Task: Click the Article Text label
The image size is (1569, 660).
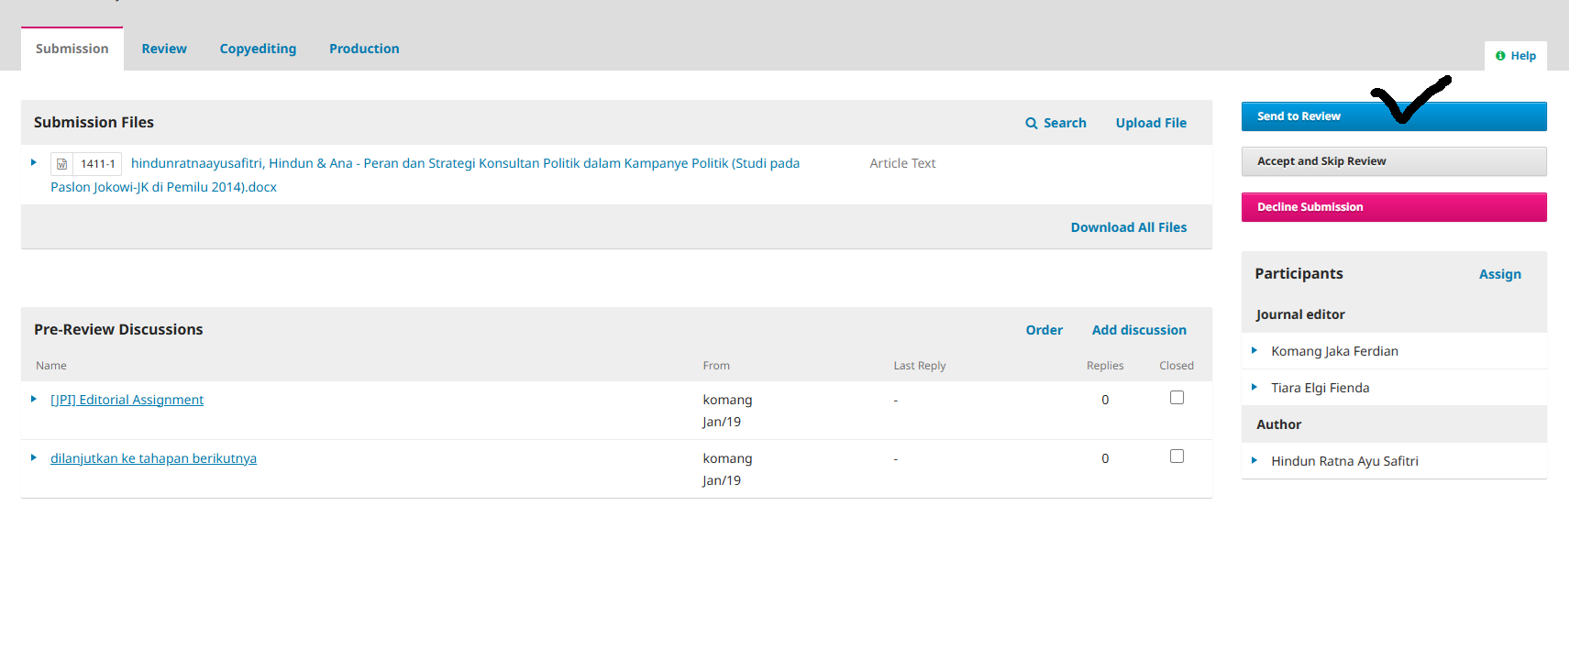Action: (x=902, y=163)
